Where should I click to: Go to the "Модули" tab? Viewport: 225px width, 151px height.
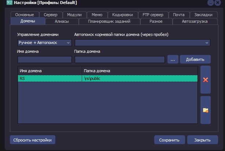(x=74, y=15)
